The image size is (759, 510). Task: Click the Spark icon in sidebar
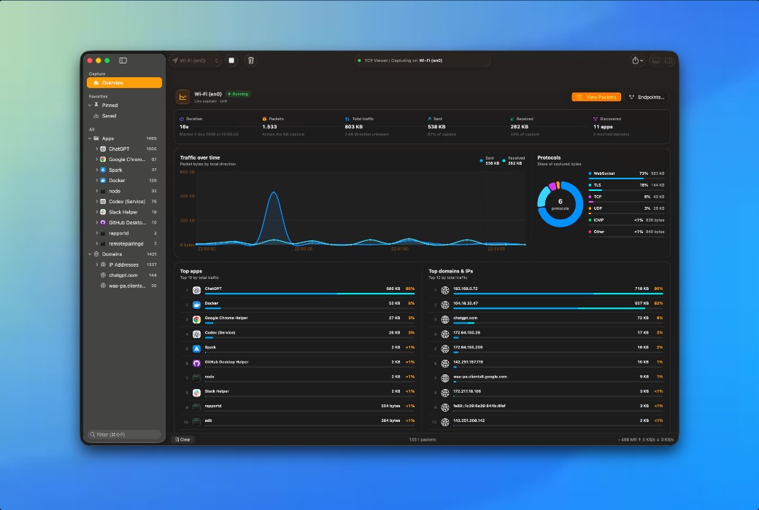103,170
